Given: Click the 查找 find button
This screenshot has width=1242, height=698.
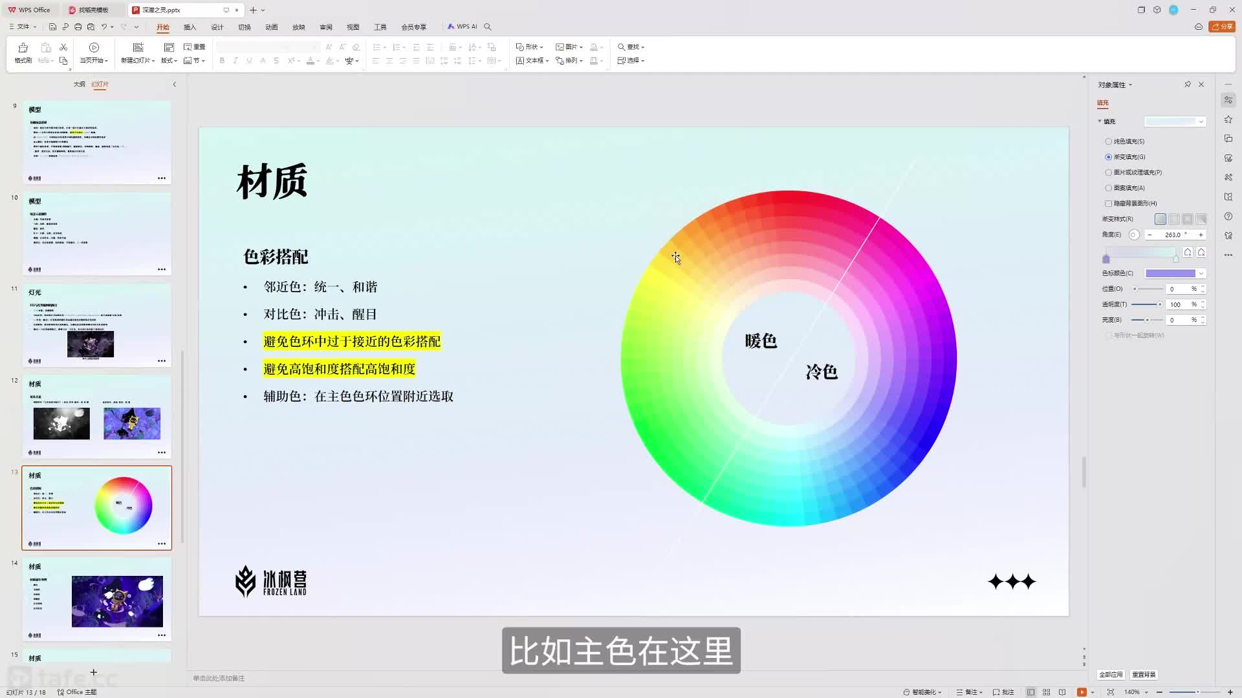Looking at the screenshot, I should (631, 47).
